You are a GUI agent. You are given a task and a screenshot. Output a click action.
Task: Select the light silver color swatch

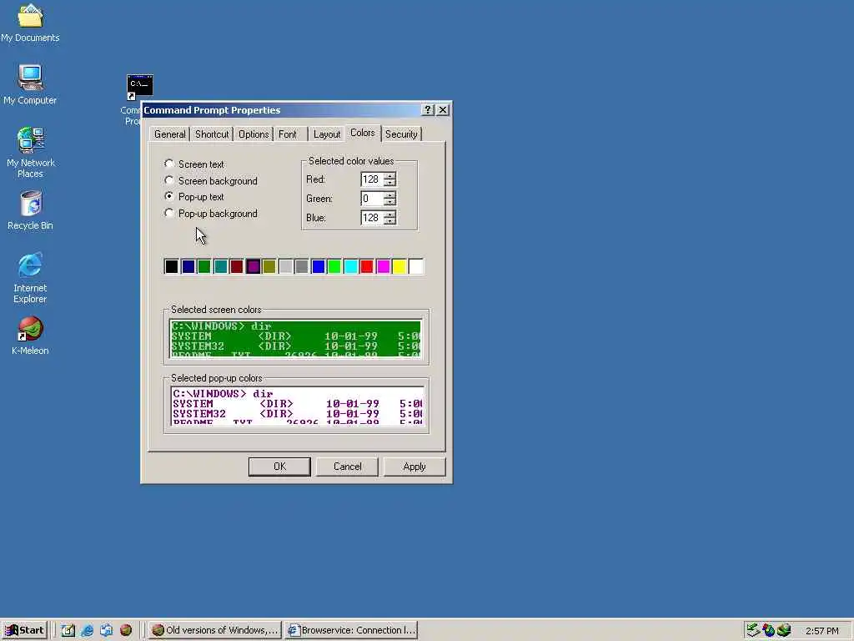coord(285,266)
